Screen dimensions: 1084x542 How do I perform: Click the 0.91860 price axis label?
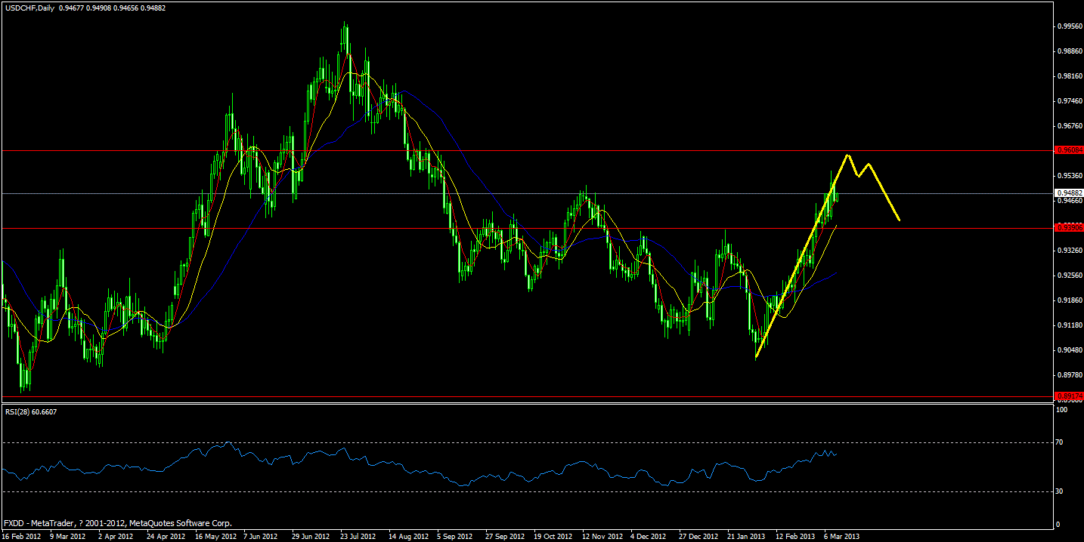(x=1069, y=300)
